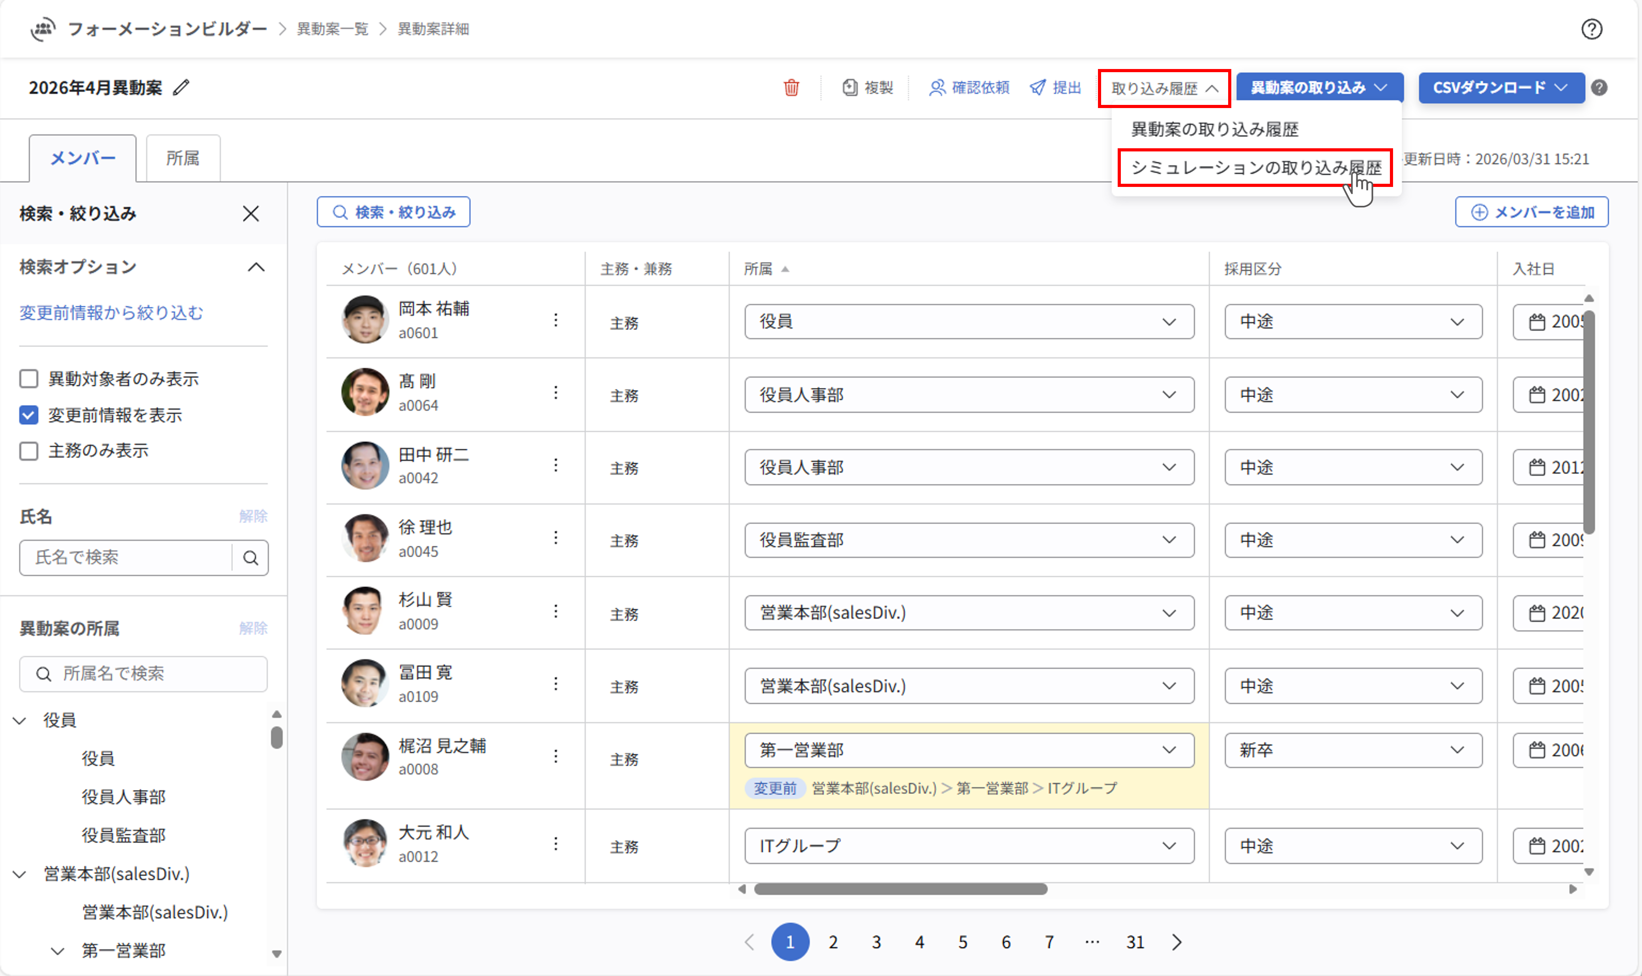Disable the 変更前情報を表示 checkbox
The height and width of the screenshot is (976, 1642).
click(x=29, y=415)
